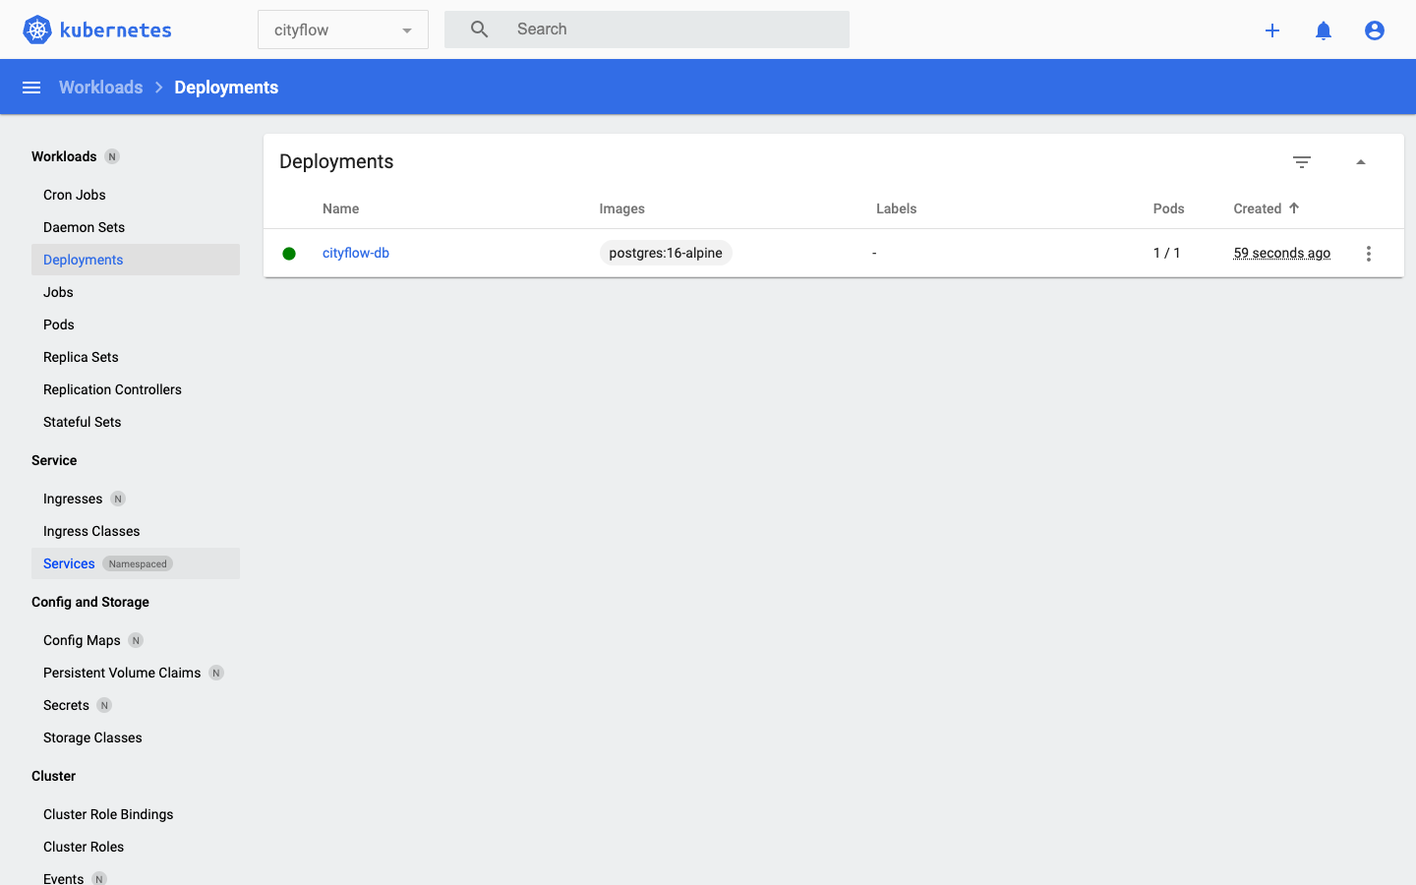Image resolution: width=1416 pixels, height=885 pixels.
Task: Sort by the Created column header
Action: click(x=1258, y=208)
